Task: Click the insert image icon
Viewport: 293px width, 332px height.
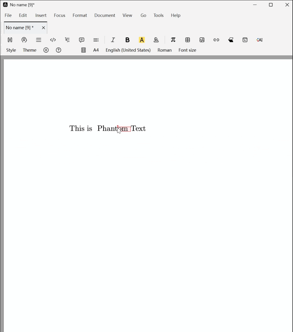Action: pos(202,40)
